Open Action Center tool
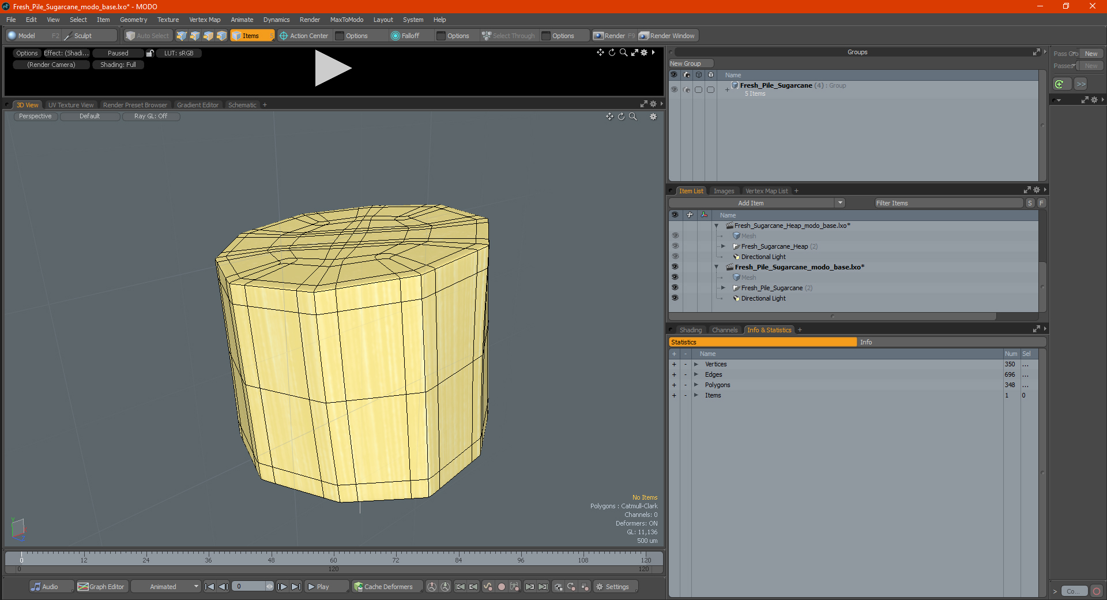The width and height of the screenshot is (1107, 600). coord(304,36)
